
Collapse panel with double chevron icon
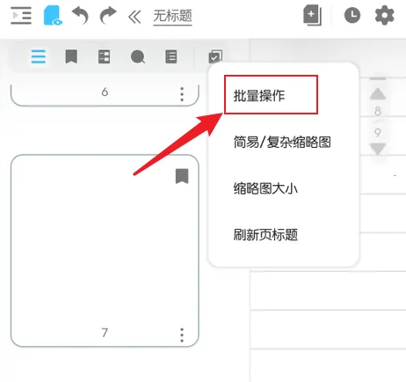click(x=134, y=17)
